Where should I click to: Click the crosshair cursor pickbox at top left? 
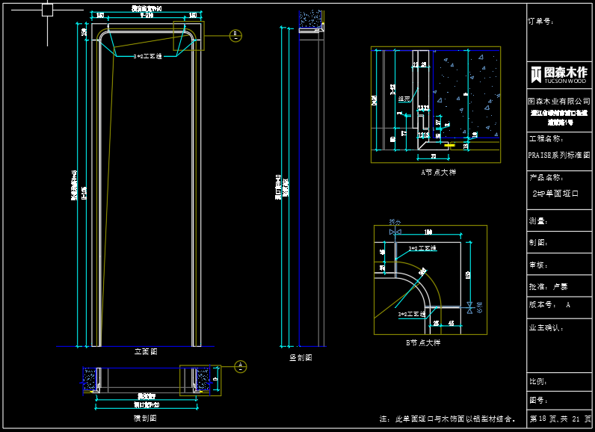[x=47, y=10]
